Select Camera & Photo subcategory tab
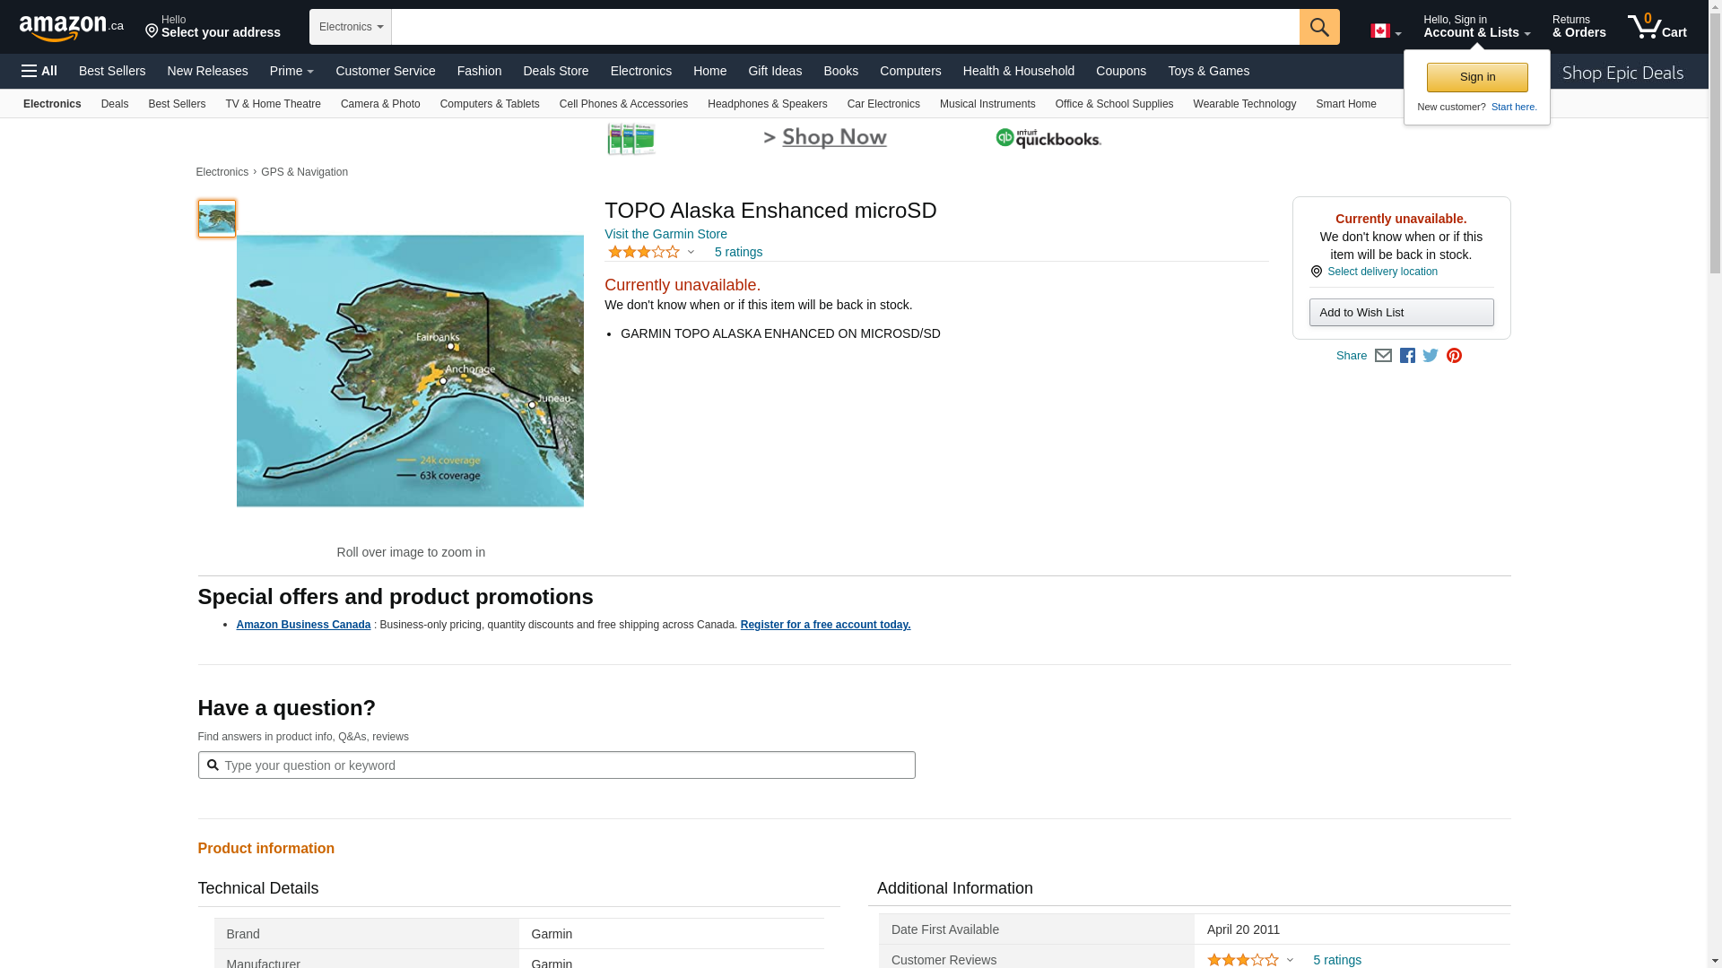Viewport: 1722px width, 968px height. click(x=380, y=104)
